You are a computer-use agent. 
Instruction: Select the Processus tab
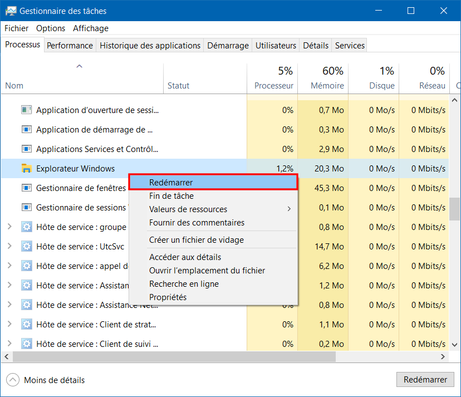[23, 45]
